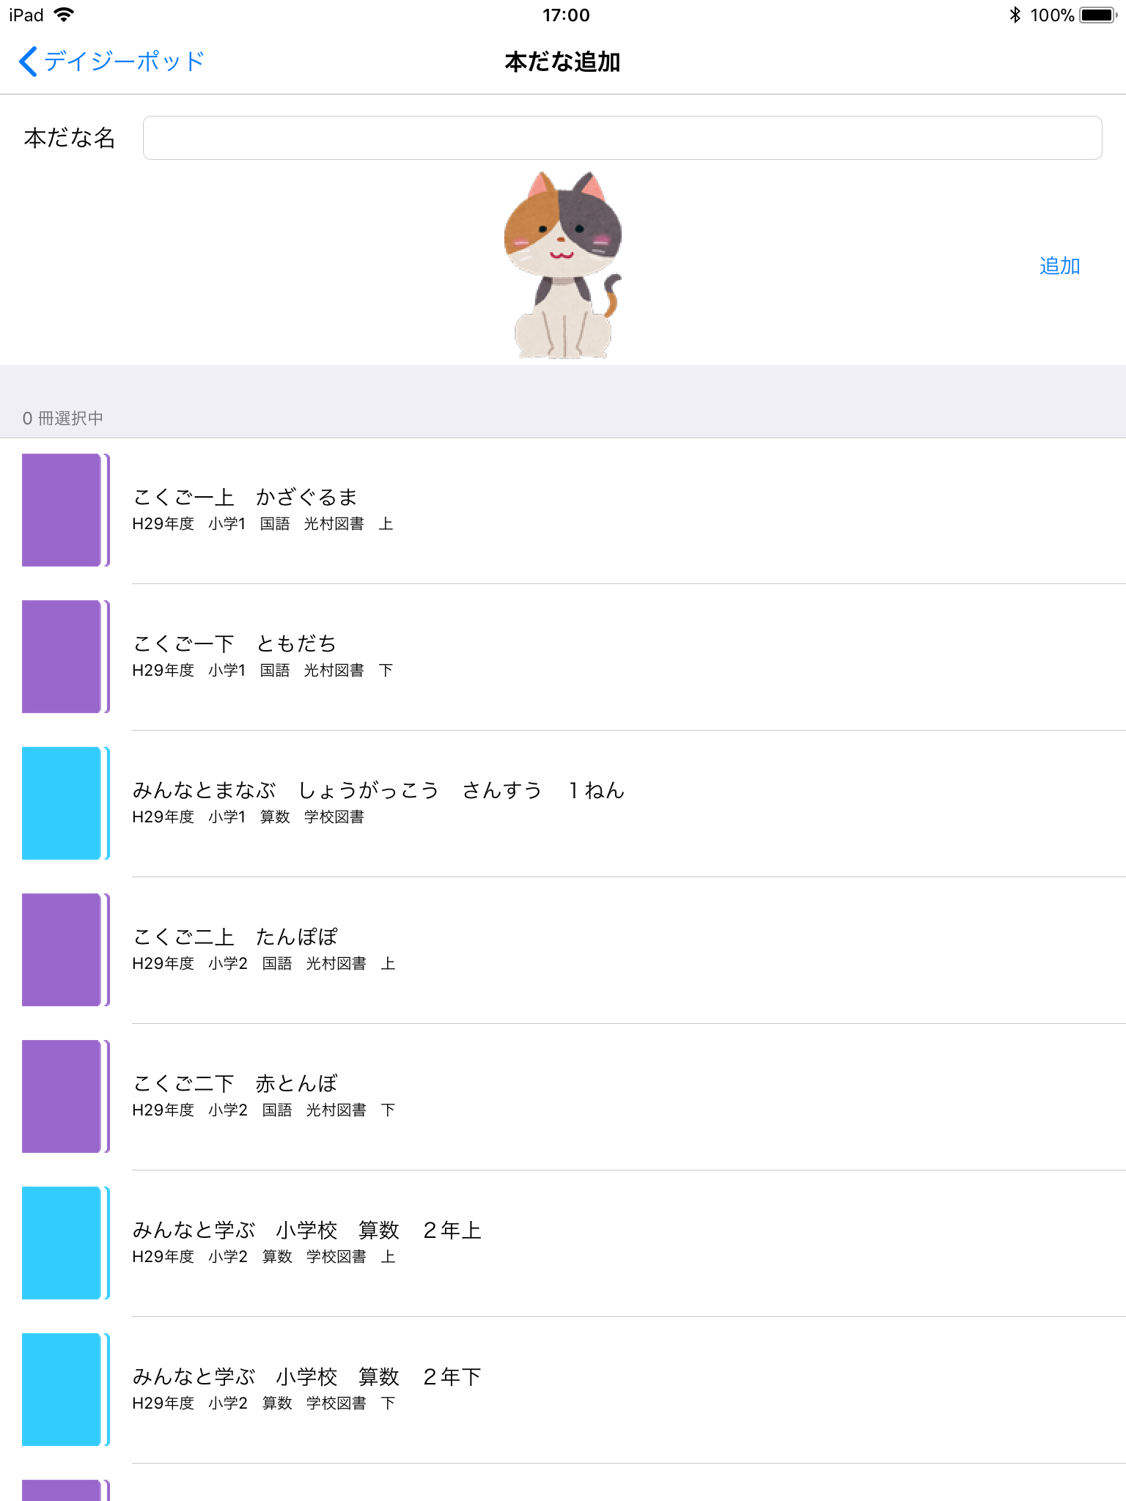1126x1501 pixels.
Task: Pick the こくご二下 赤とんぼ title
Action: tap(235, 1083)
